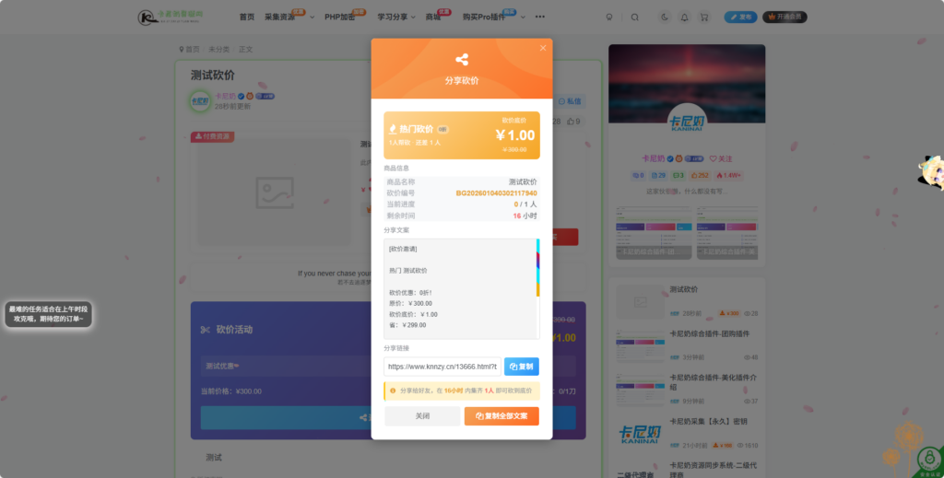Click the sidebar count badge showing 3
Image resolution: width=944 pixels, height=478 pixels.
(678, 176)
